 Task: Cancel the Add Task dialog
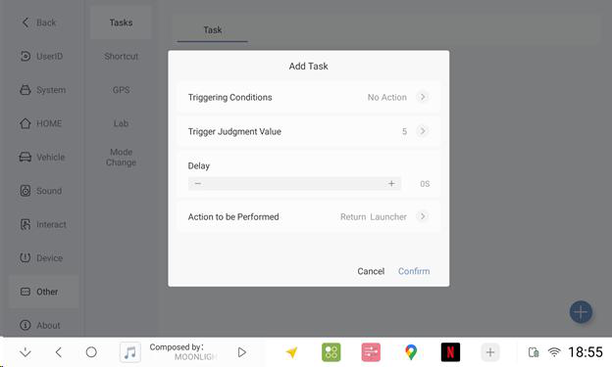[x=371, y=271]
